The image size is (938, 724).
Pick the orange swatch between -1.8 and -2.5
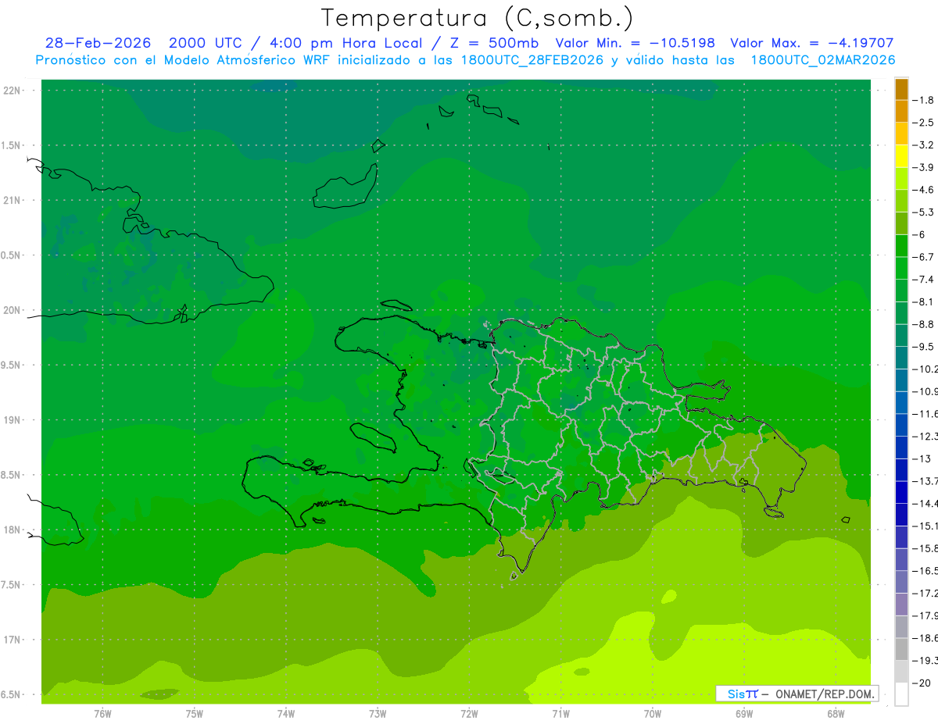(901, 112)
